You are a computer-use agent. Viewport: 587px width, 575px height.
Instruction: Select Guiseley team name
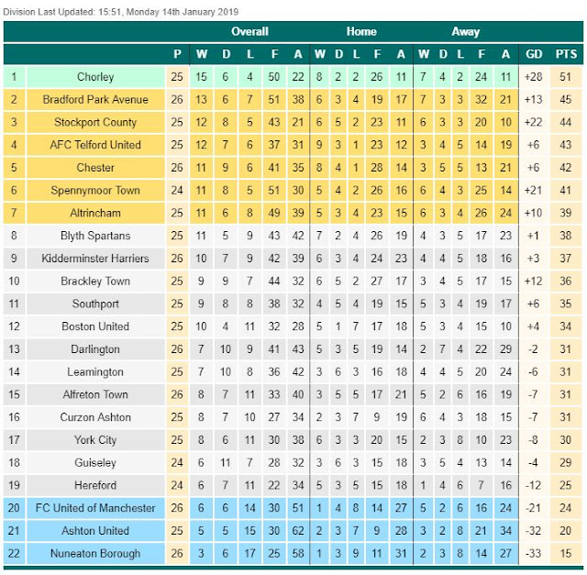tap(95, 463)
